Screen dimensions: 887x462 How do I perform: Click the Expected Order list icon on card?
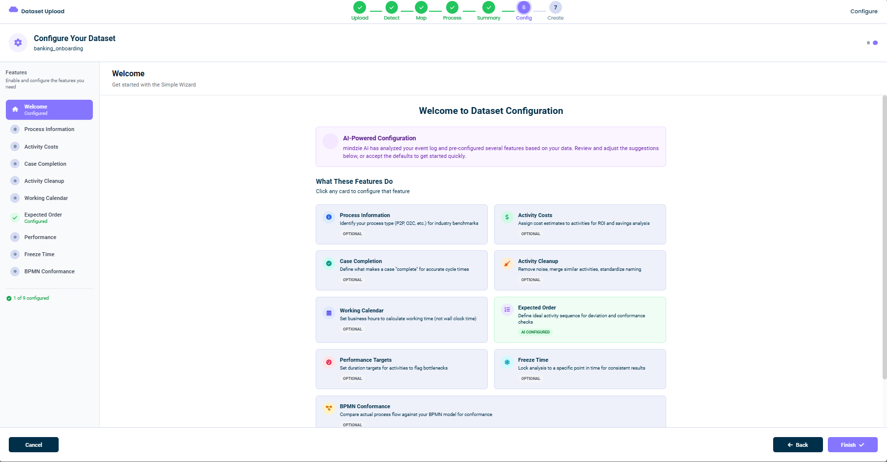[507, 309]
